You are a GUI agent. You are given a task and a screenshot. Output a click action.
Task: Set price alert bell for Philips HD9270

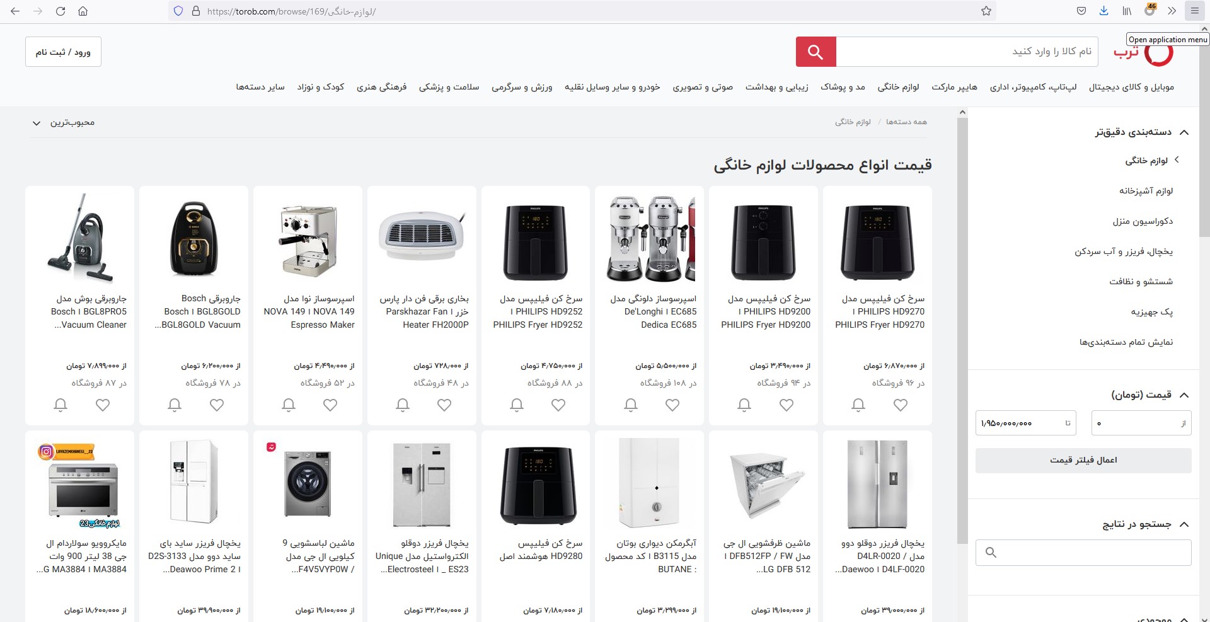pos(858,405)
